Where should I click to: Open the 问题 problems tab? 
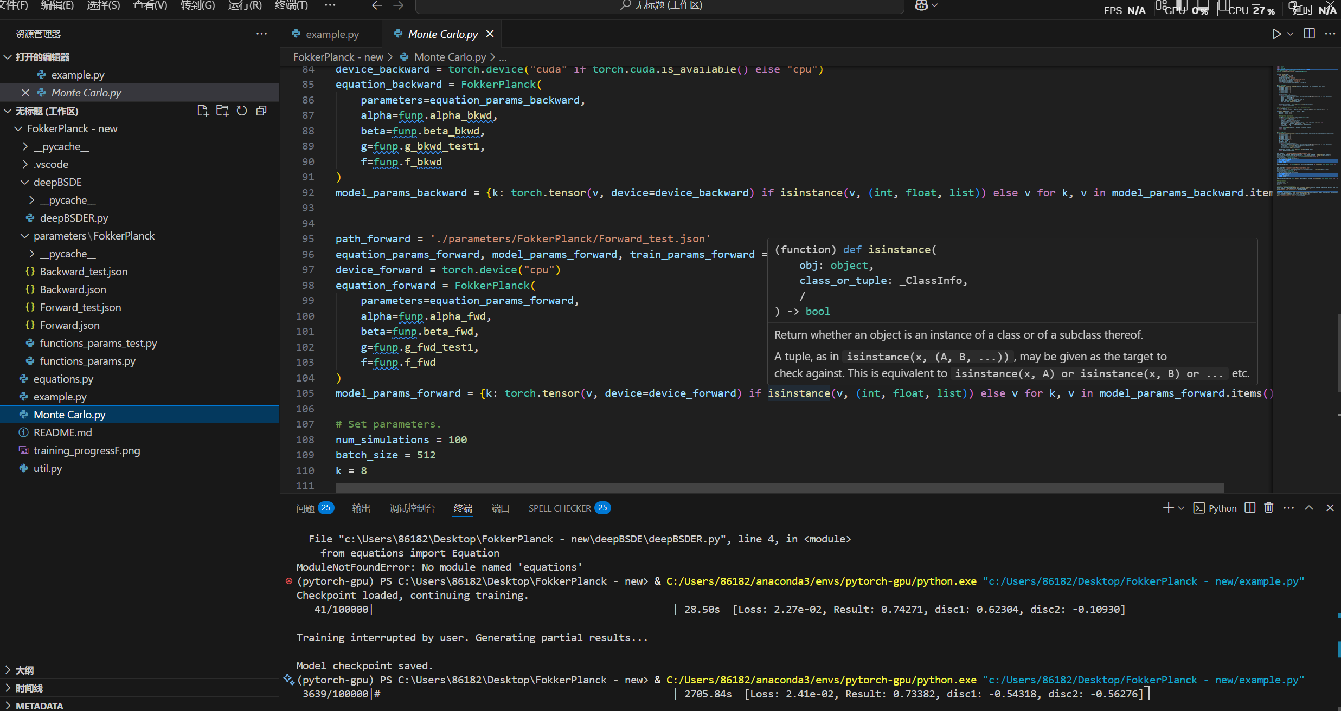tap(306, 508)
